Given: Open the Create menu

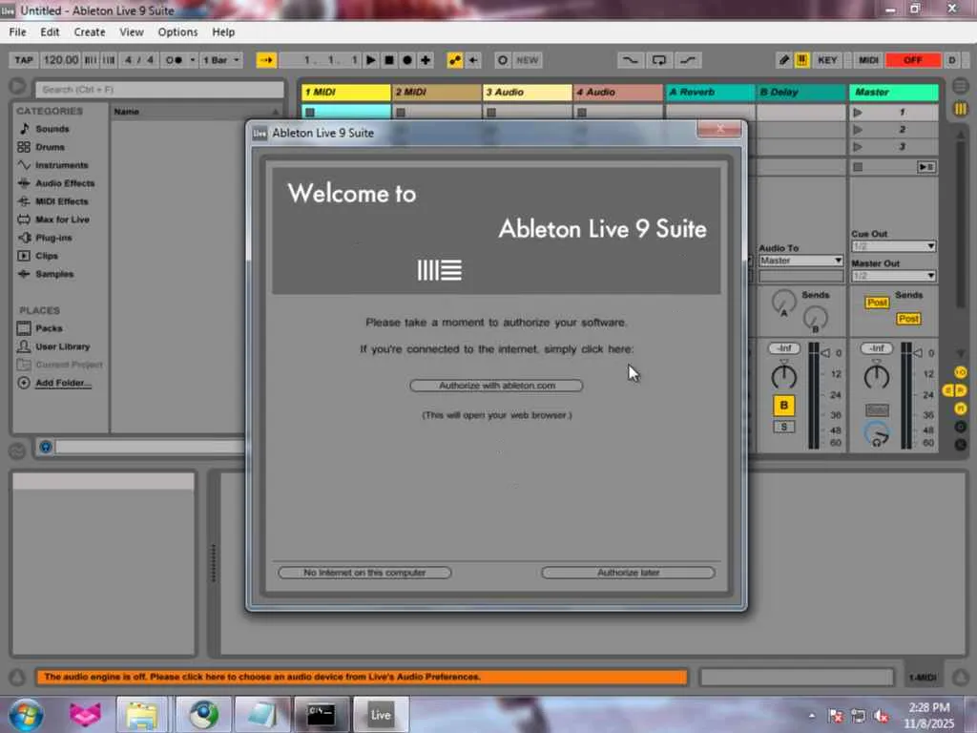Looking at the screenshot, I should [90, 31].
